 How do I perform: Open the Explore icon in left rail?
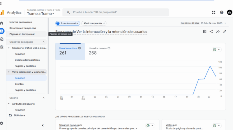(2, 39)
